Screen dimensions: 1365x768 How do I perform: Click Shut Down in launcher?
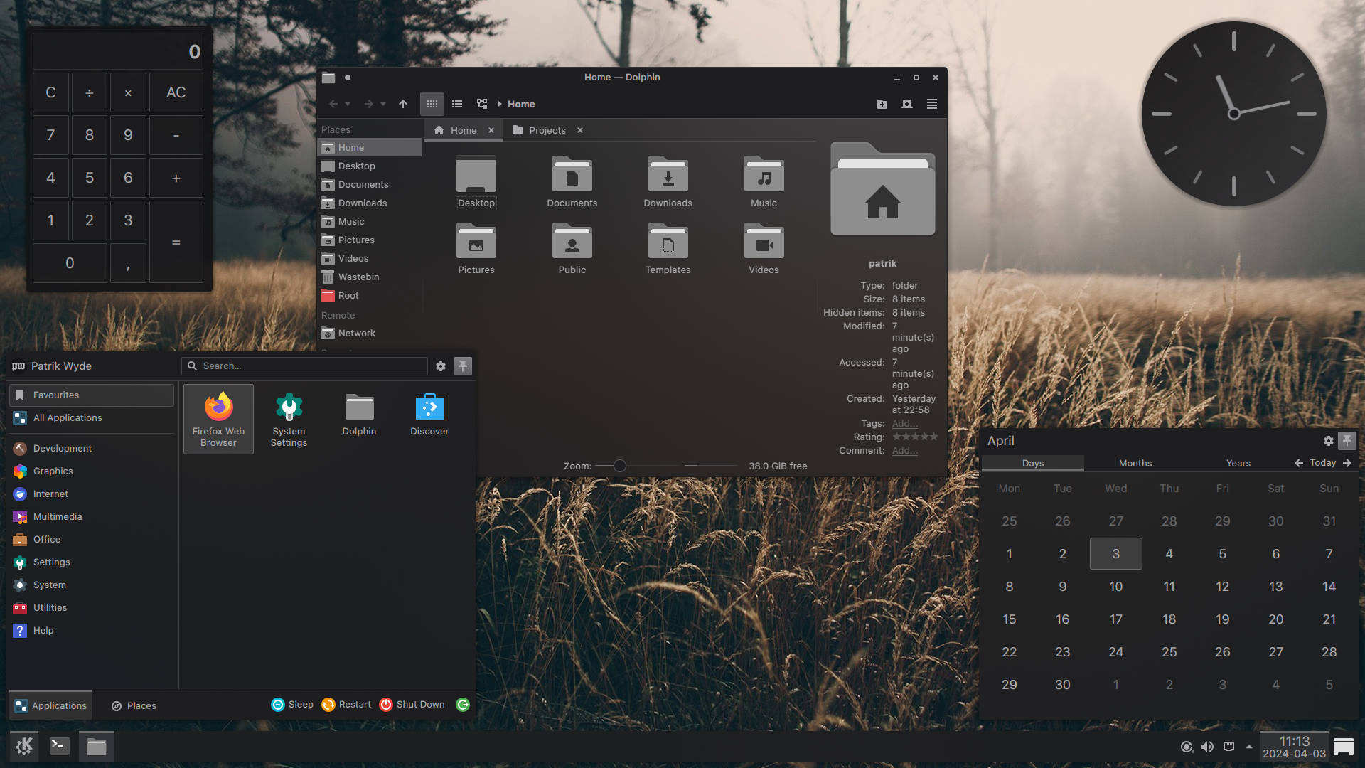coord(412,704)
